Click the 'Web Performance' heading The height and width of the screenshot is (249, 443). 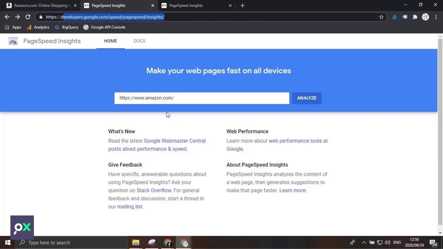click(247, 131)
